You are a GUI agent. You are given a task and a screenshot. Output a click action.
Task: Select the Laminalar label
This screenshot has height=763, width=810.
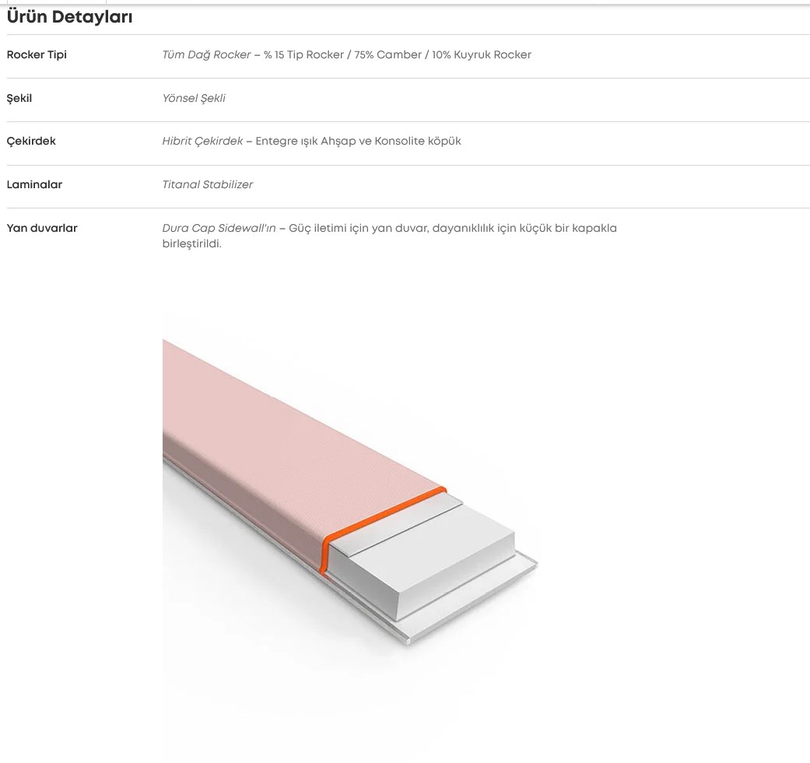tap(34, 184)
